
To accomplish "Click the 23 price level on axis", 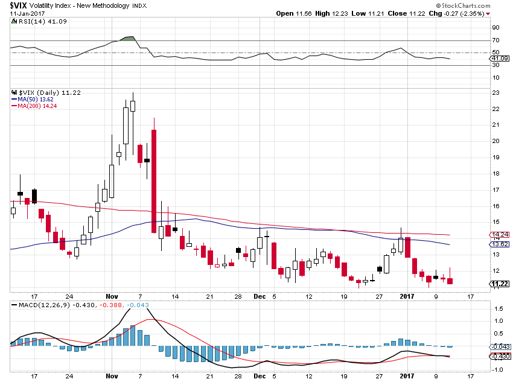I will click(496, 93).
